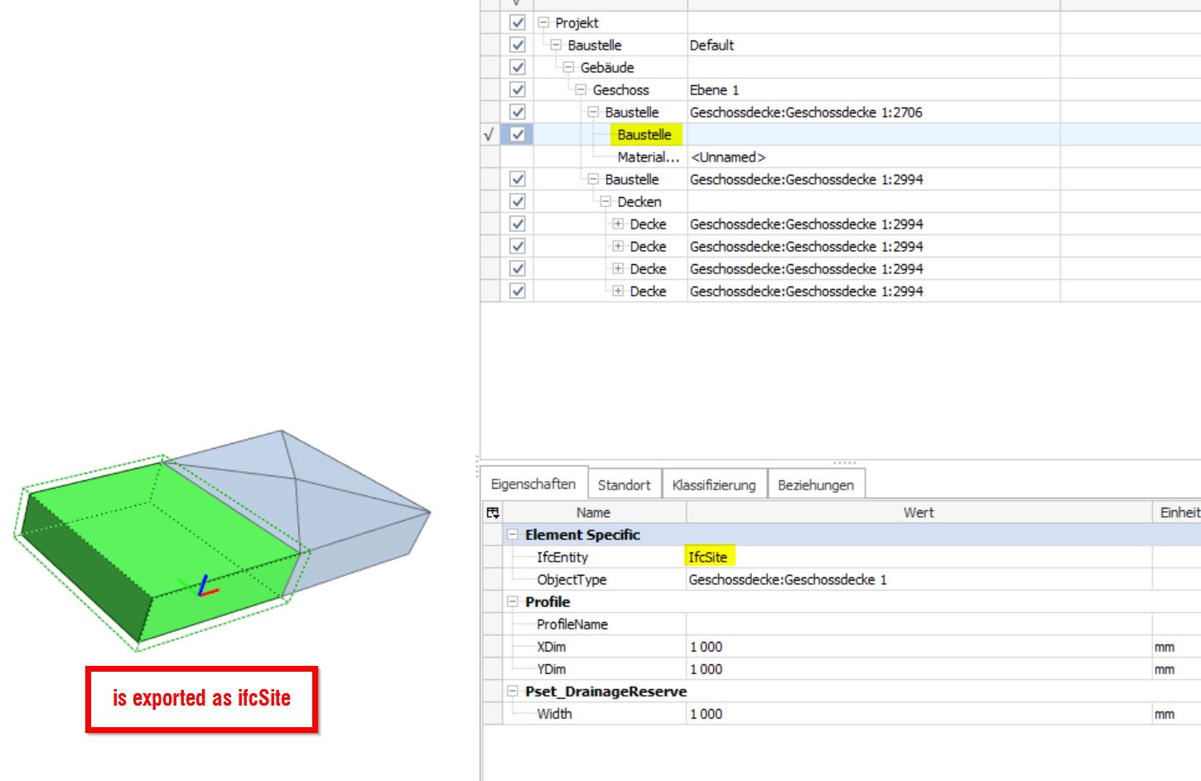Viewport: 1201px width, 781px height.
Task: Click the splitter dots above the properties panel
Action: pyautogui.click(x=846, y=462)
